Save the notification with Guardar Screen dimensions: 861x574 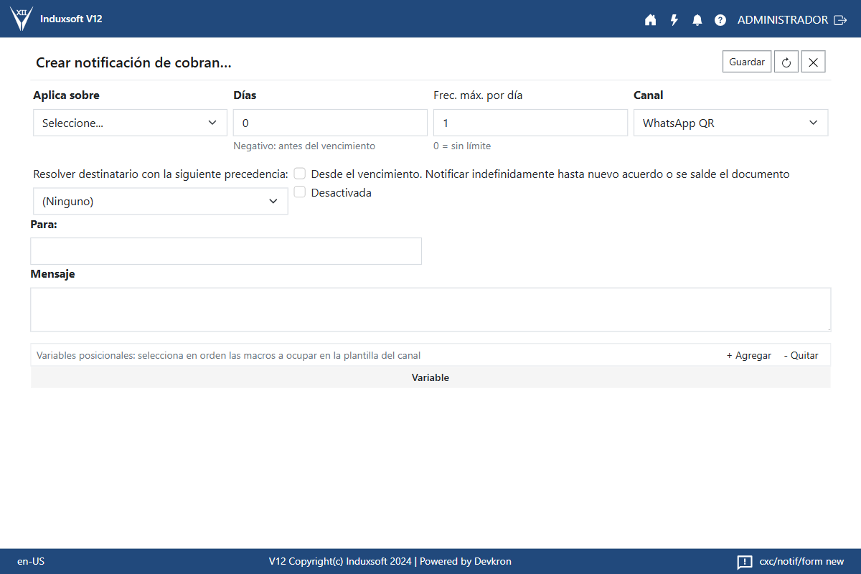click(x=747, y=62)
